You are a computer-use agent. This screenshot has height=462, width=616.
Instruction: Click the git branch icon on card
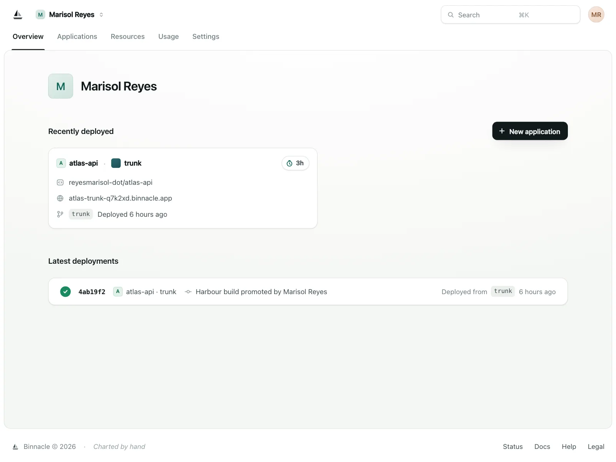click(60, 214)
